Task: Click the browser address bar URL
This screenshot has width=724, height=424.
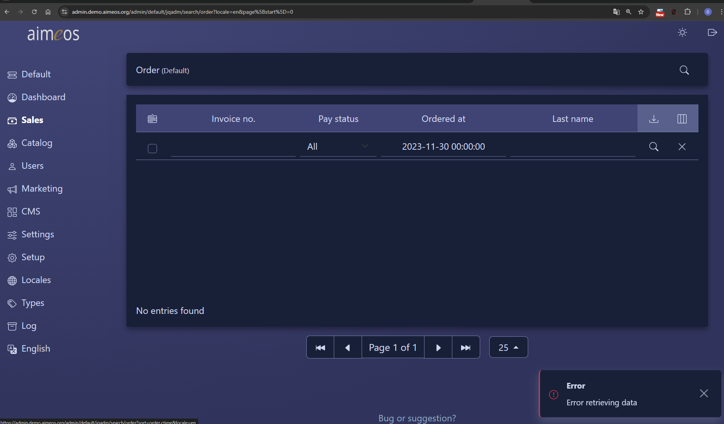Action: click(183, 12)
